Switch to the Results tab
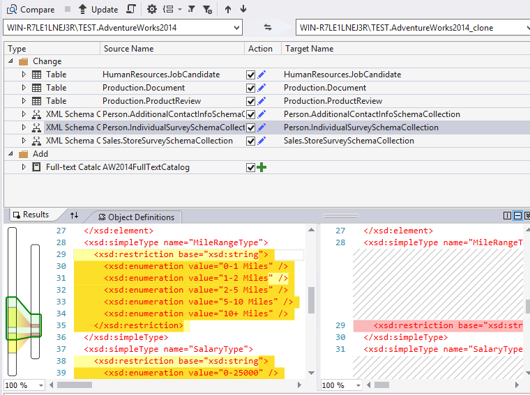 click(x=31, y=215)
